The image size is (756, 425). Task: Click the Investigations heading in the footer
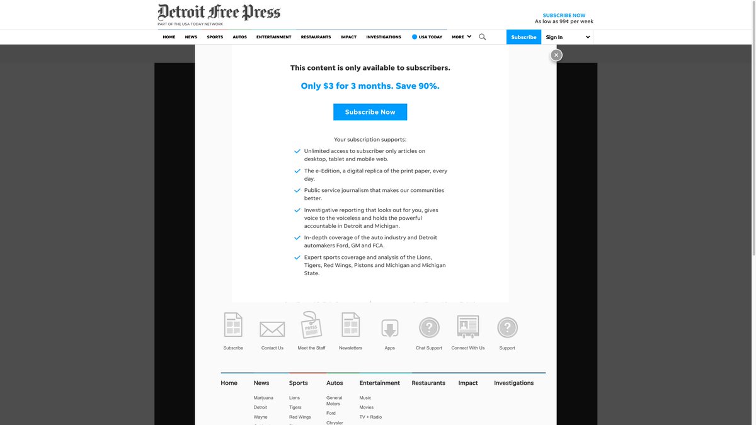pyautogui.click(x=513, y=383)
